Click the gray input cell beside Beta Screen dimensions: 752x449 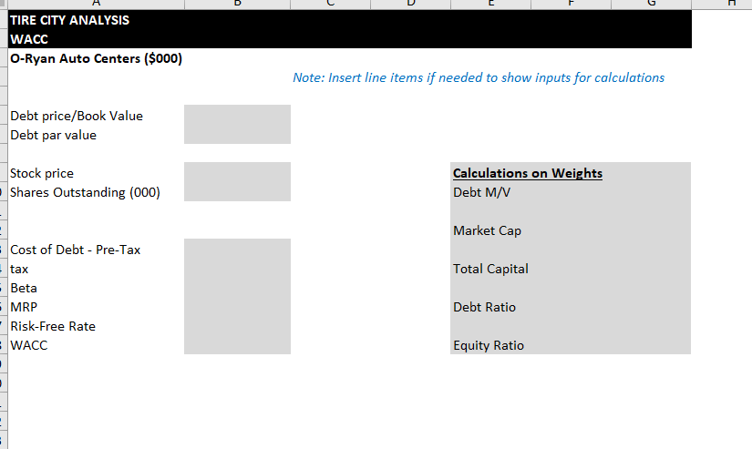(237, 288)
